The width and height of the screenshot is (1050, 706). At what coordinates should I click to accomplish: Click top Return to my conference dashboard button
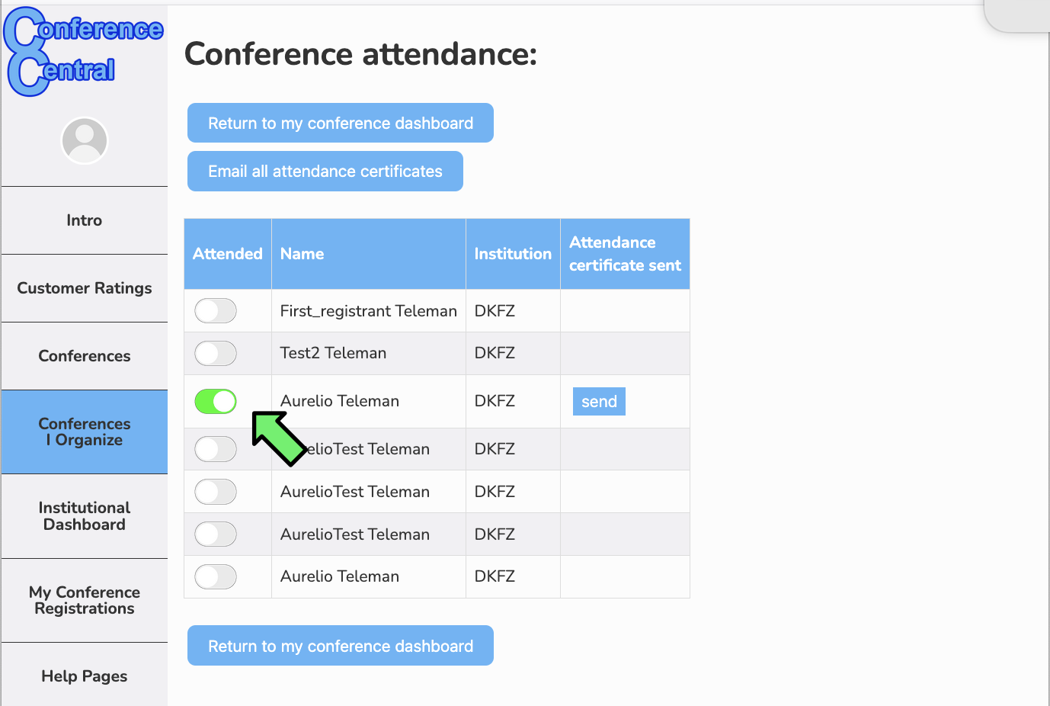tap(341, 123)
